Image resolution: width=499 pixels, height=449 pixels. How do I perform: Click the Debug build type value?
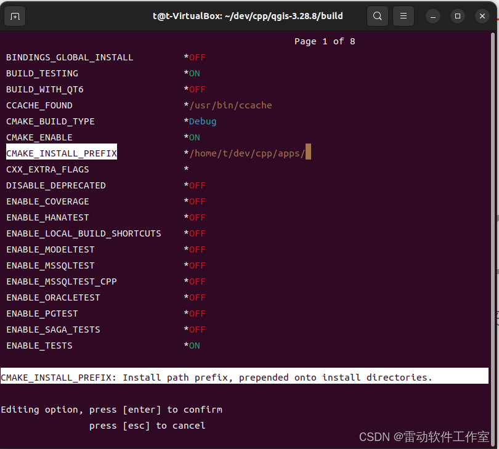(203, 121)
